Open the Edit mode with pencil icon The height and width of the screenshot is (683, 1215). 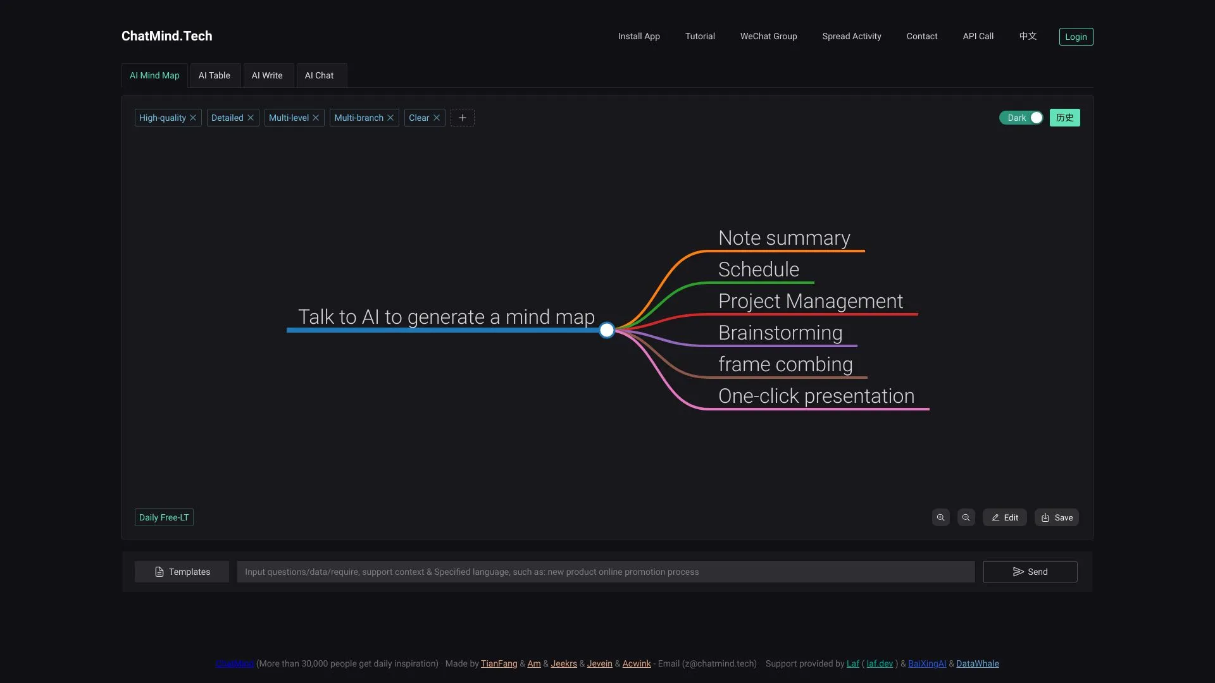pos(1005,517)
